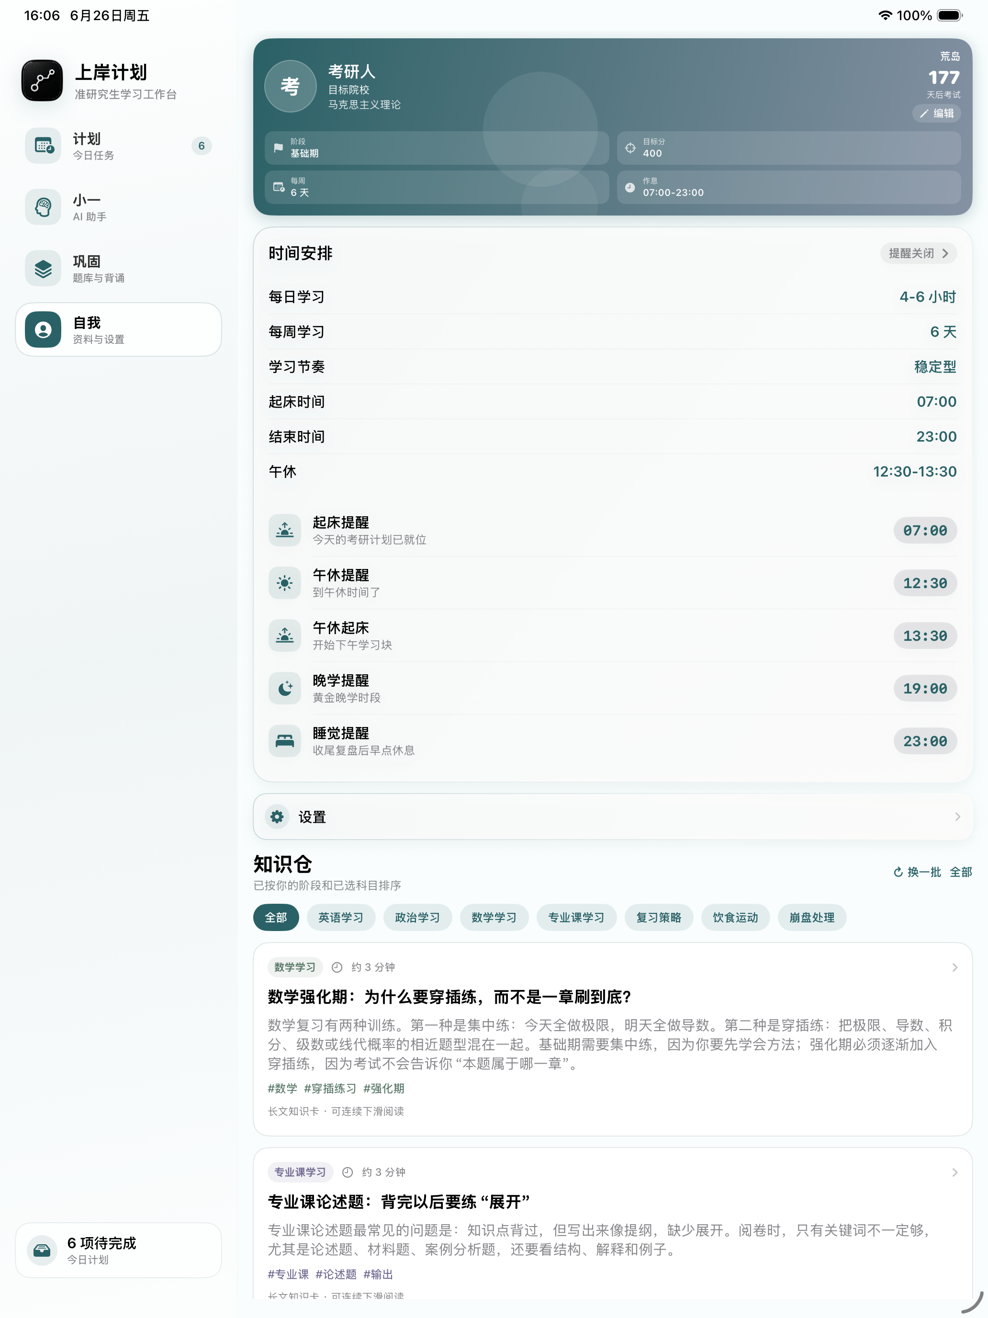Expand the 数学强化期 card chevron
The image size is (988, 1318).
954,967
